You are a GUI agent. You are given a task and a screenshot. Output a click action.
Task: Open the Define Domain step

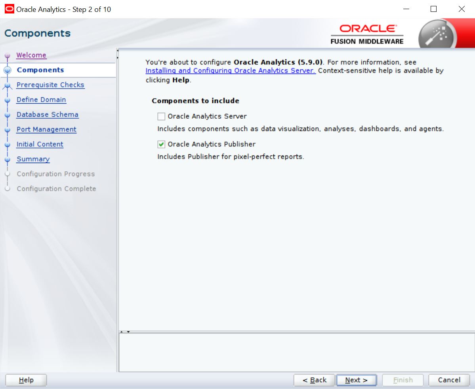[x=41, y=99]
